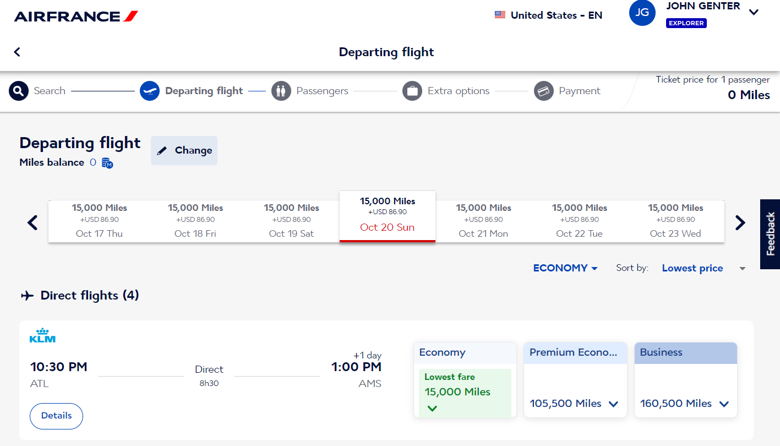Click the Miles balance coin icon
This screenshot has height=446, width=780.
(x=107, y=163)
